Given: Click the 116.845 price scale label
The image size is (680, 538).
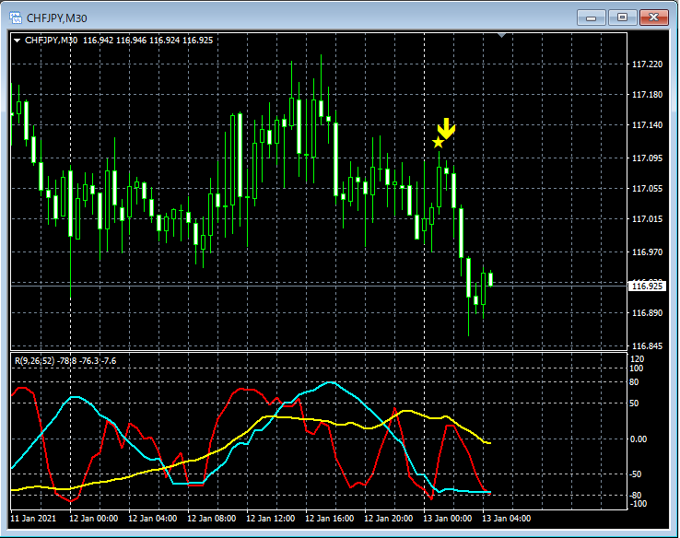Looking at the screenshot, I should [x=647, y=346].
